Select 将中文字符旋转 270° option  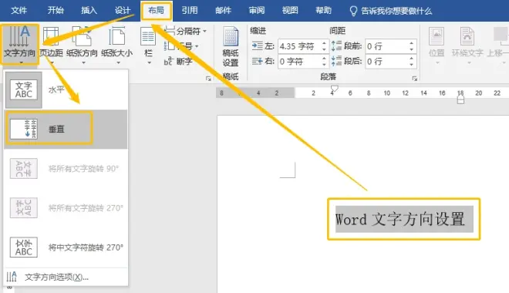66,248
